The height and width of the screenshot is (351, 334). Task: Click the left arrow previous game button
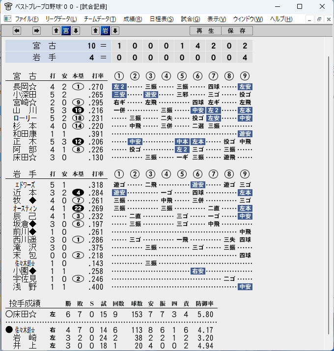point(17,31)
